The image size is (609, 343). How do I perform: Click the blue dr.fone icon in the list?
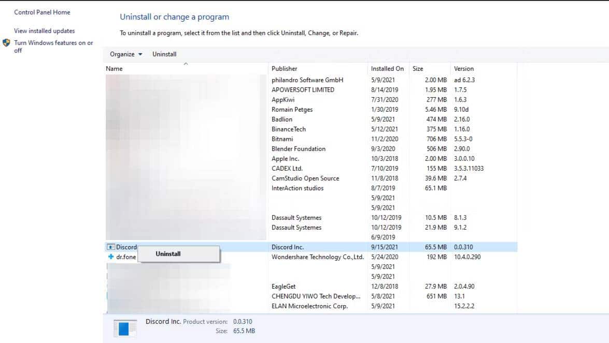pyautogui.click(x=111, y=257)
